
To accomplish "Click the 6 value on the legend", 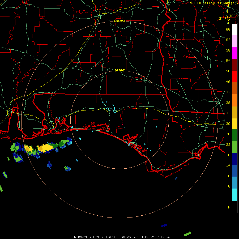I will [x=229, y=186].
